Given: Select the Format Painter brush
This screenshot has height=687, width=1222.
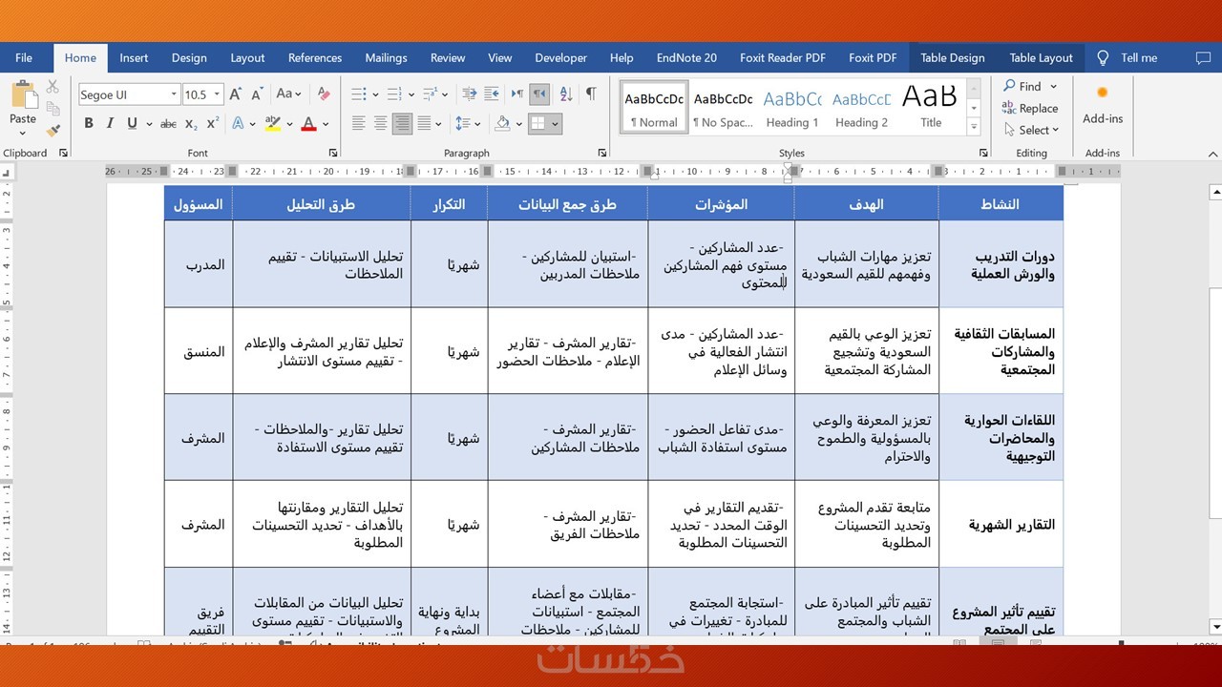Looking at the screenshot, I should pyautogui.click(x=53, y=129).
